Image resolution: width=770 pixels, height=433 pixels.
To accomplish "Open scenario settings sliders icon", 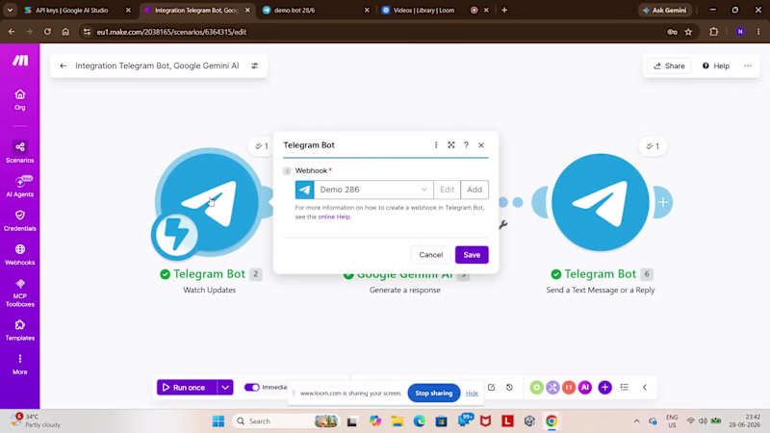I will [254, 65].
